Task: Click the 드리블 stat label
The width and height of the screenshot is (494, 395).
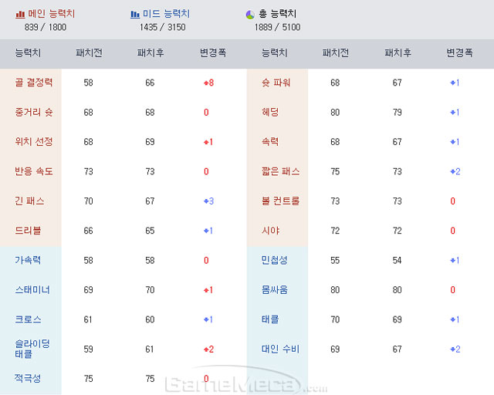Action: pyautogui.click(x=28, y=231)
